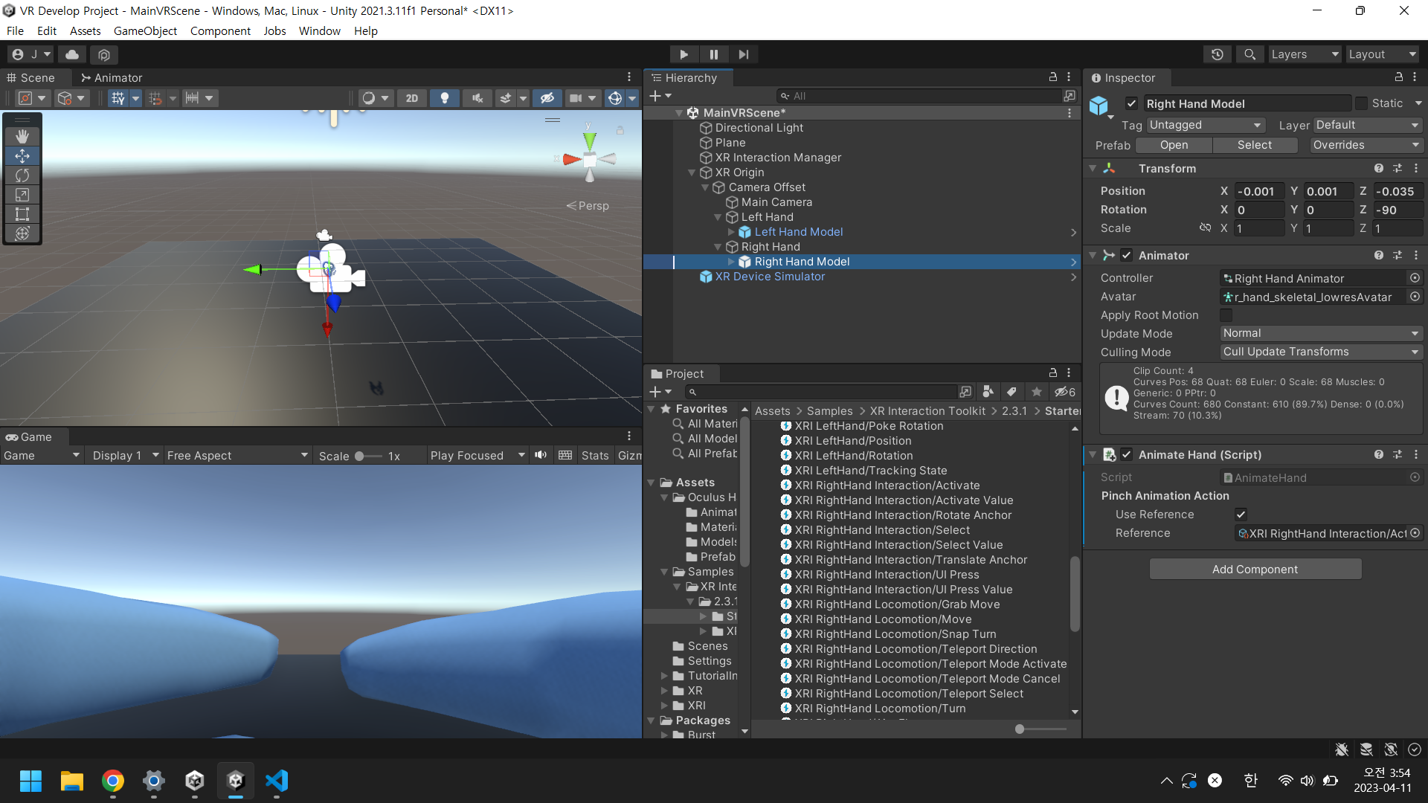Toggle 2D view mode
Image resolution: width=1428 pixels, height=803 pixels.
pyautogui.click(x=412, y=98)
